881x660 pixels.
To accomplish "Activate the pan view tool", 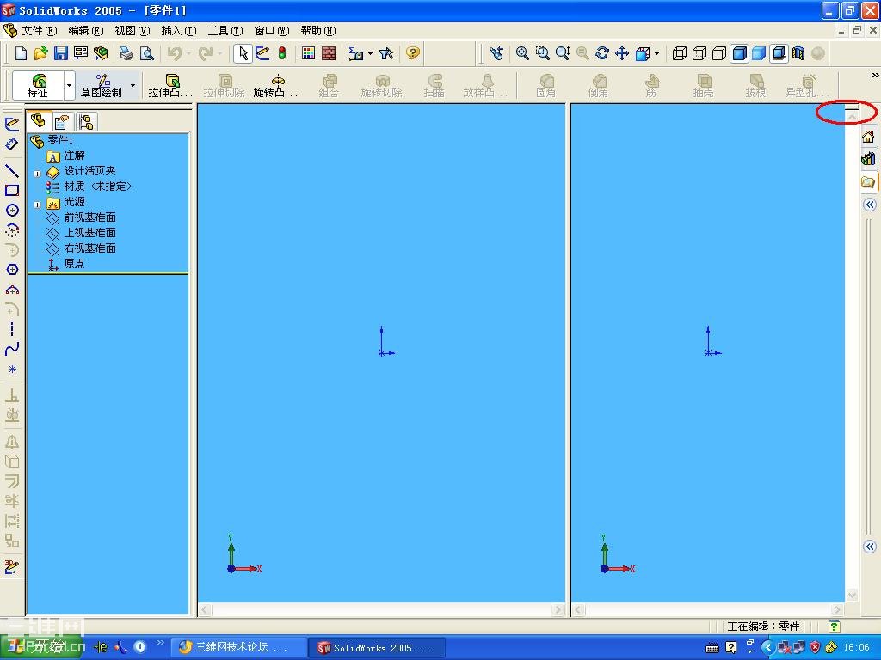I will point(622,53).
